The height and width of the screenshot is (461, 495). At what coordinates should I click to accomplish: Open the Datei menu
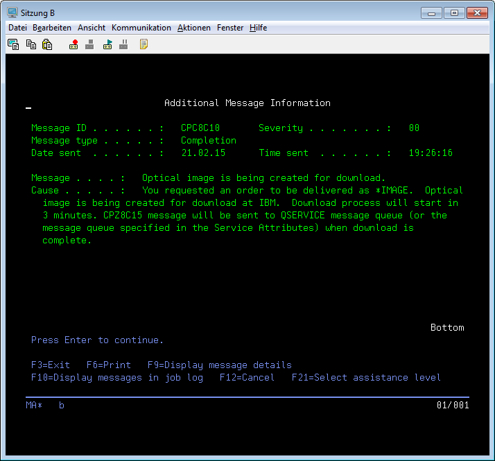click(x=17, y=28)
